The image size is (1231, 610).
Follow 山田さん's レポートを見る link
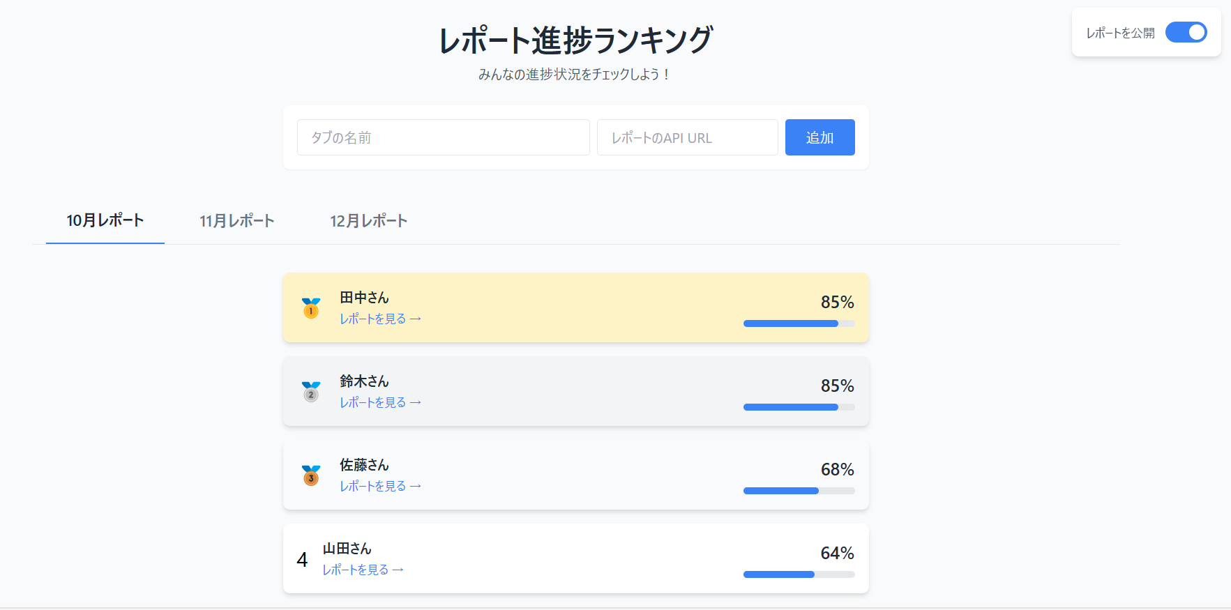click(363, 570)
